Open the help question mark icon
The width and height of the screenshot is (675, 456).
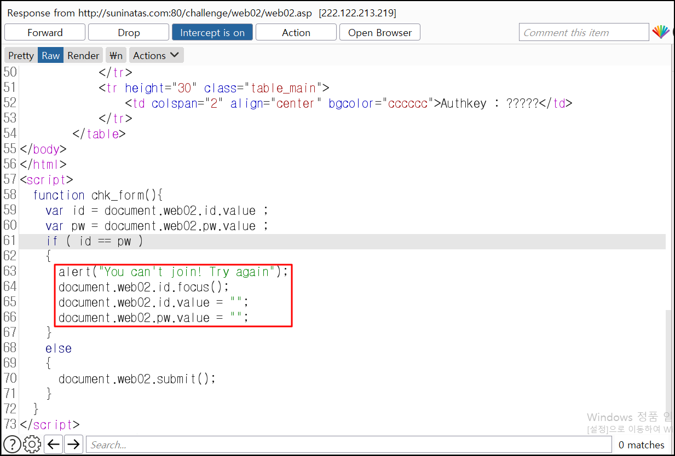tap(12, 444)
